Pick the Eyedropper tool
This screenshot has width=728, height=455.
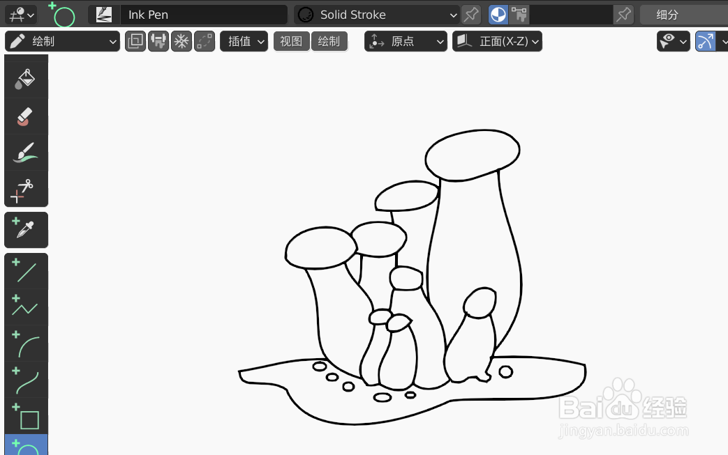click(26, 229)
